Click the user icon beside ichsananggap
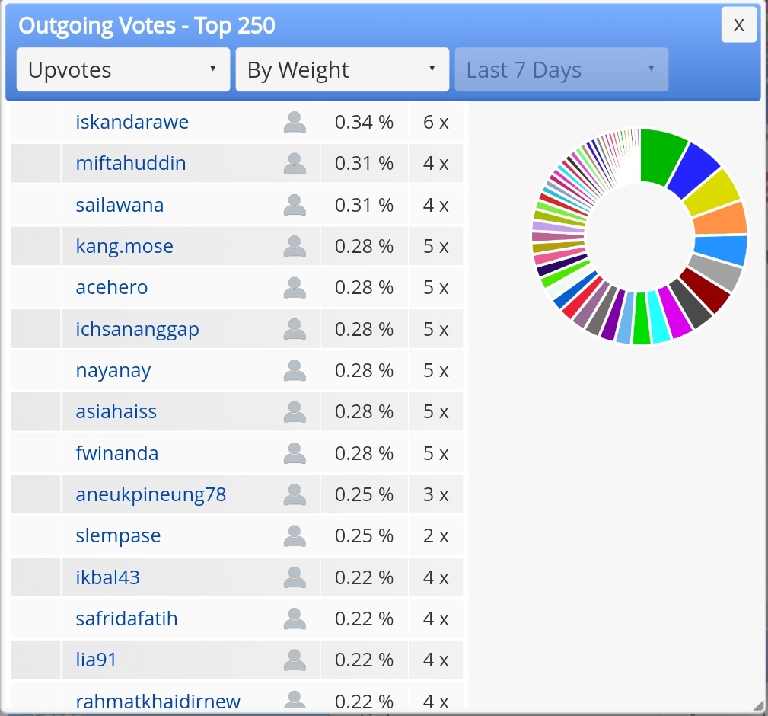The width and height of the screenshot is (768, 716). 295,329
